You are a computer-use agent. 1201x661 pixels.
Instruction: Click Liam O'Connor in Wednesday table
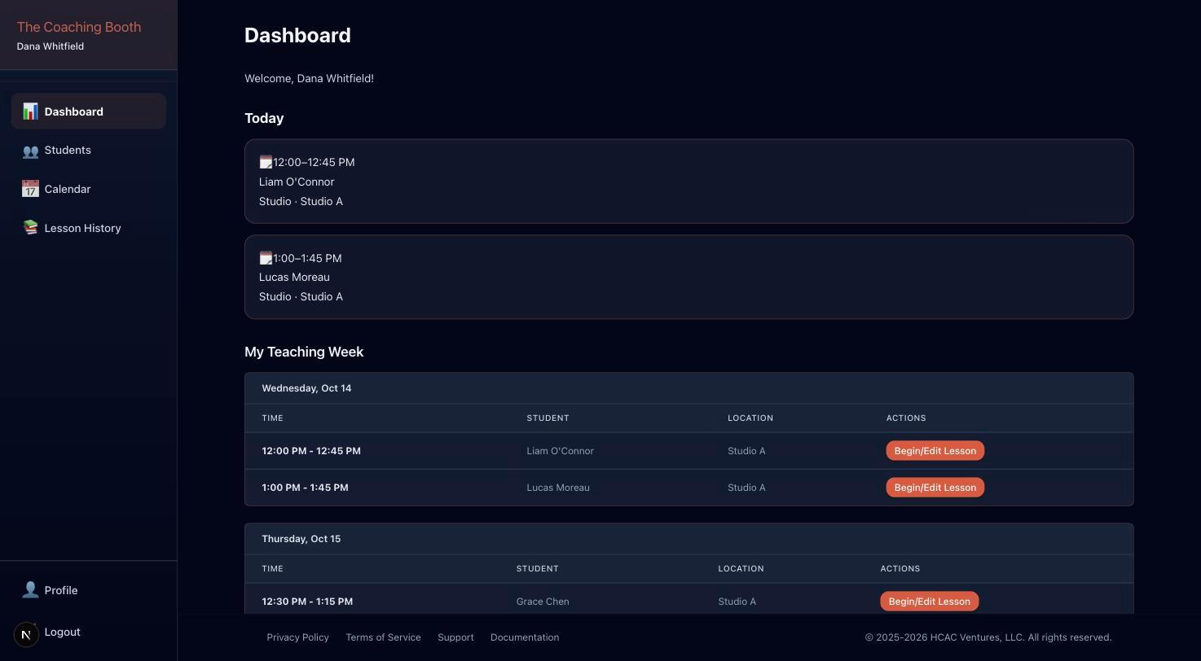pyautogui.click(x=560, y=451)
